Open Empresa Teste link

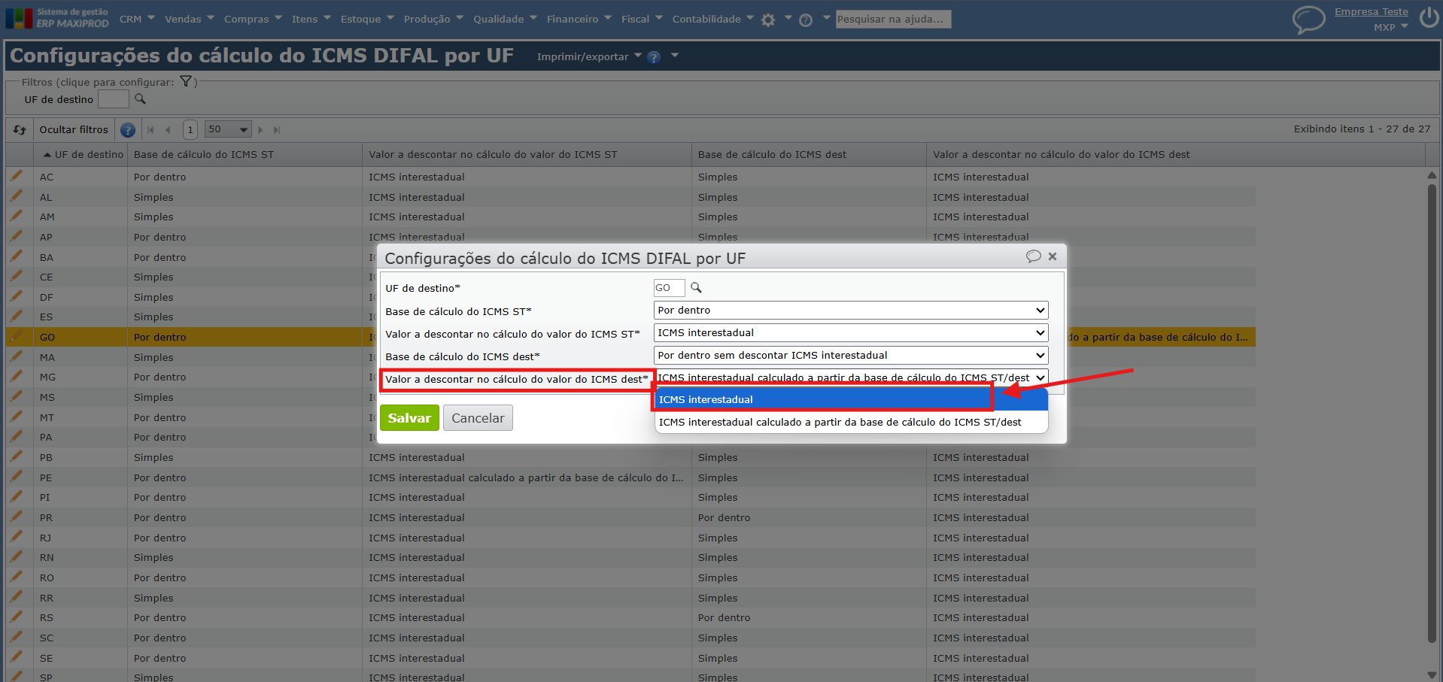[1371, 11]
